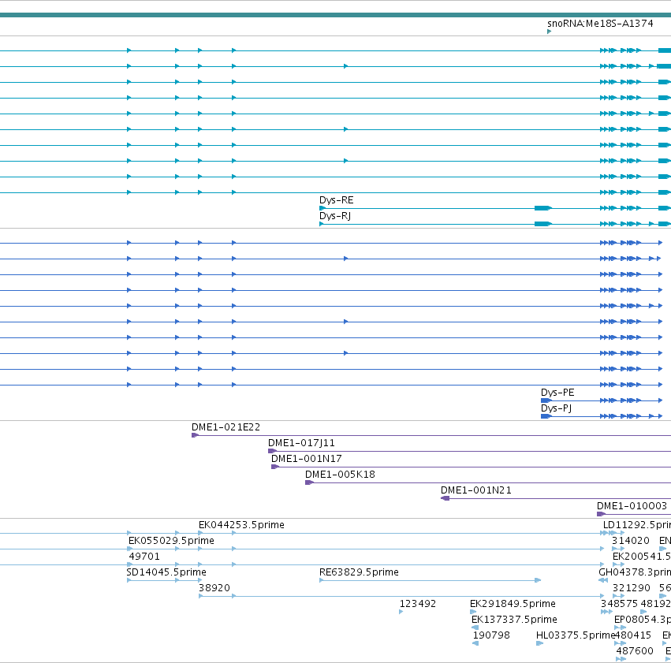671x663 pixels.
Task: Select the end arrow of the RE63829.5prime feature
Action: pos(538,580)
